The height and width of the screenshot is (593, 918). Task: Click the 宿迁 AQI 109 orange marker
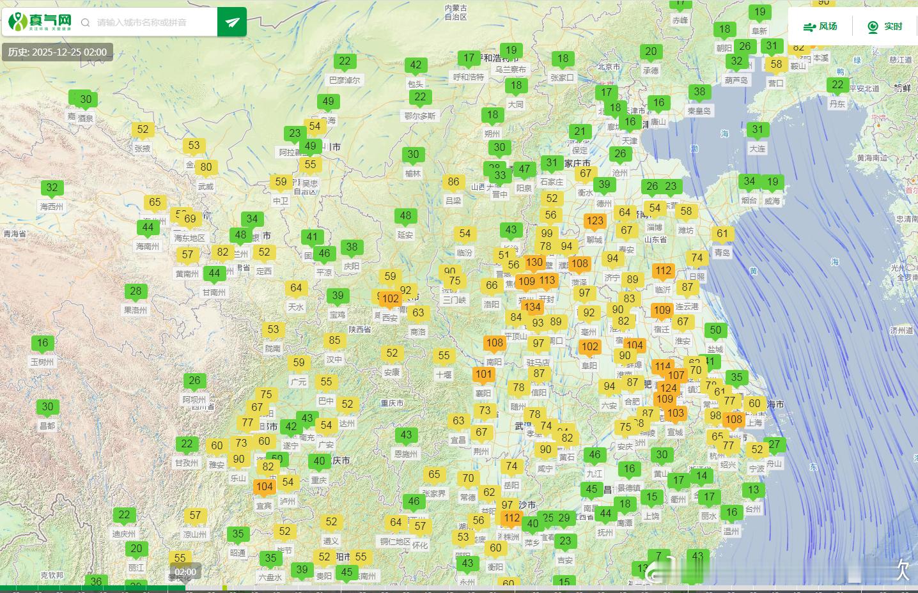tap(662, 311)
